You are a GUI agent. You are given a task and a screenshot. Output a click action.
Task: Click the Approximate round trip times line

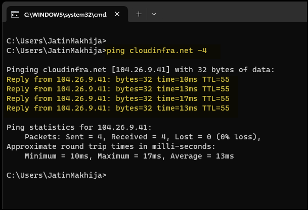111,146
